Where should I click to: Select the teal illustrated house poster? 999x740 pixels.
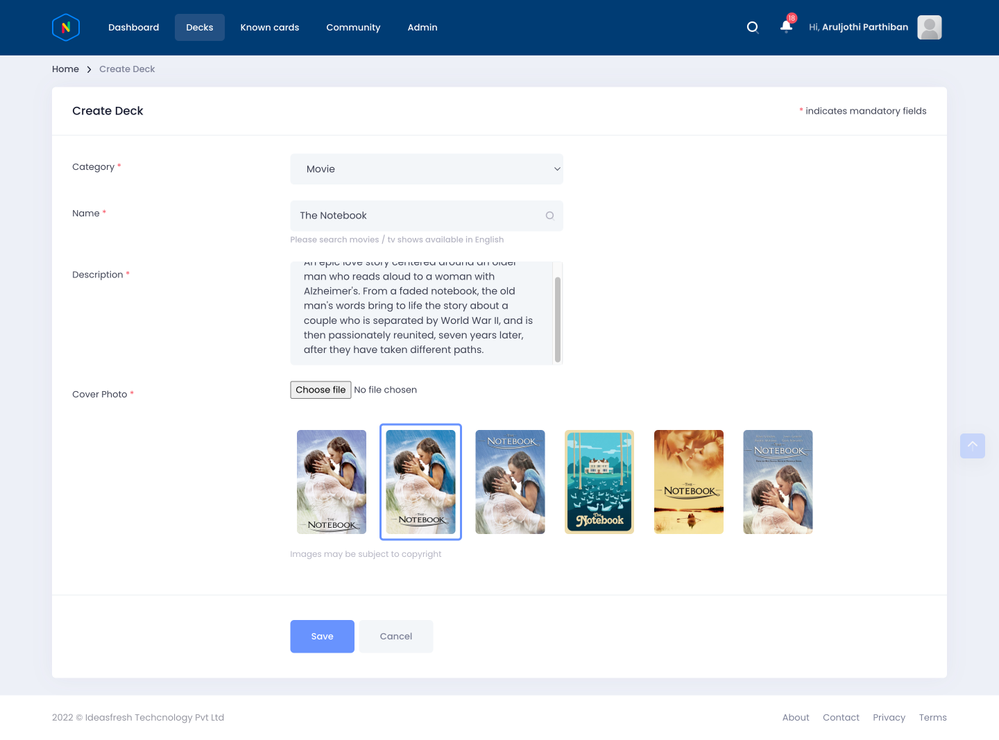click(599, 482)
